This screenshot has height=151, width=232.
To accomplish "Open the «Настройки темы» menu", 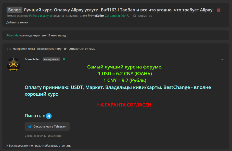I will [x=23, y=48].
